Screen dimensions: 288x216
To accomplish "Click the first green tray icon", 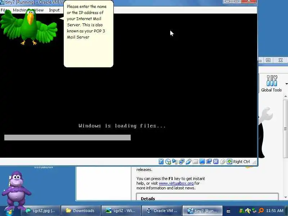I will (241, 211).
